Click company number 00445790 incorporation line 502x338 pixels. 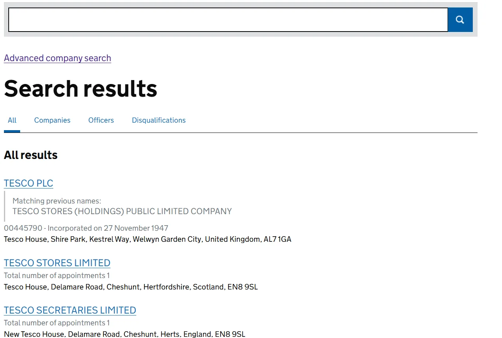(86, 228)
